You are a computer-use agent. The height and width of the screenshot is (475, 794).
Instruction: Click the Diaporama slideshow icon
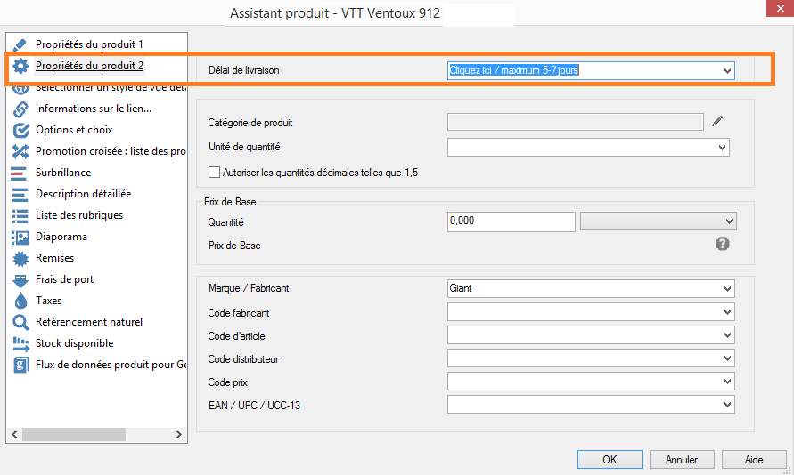(x=20, y=237)
